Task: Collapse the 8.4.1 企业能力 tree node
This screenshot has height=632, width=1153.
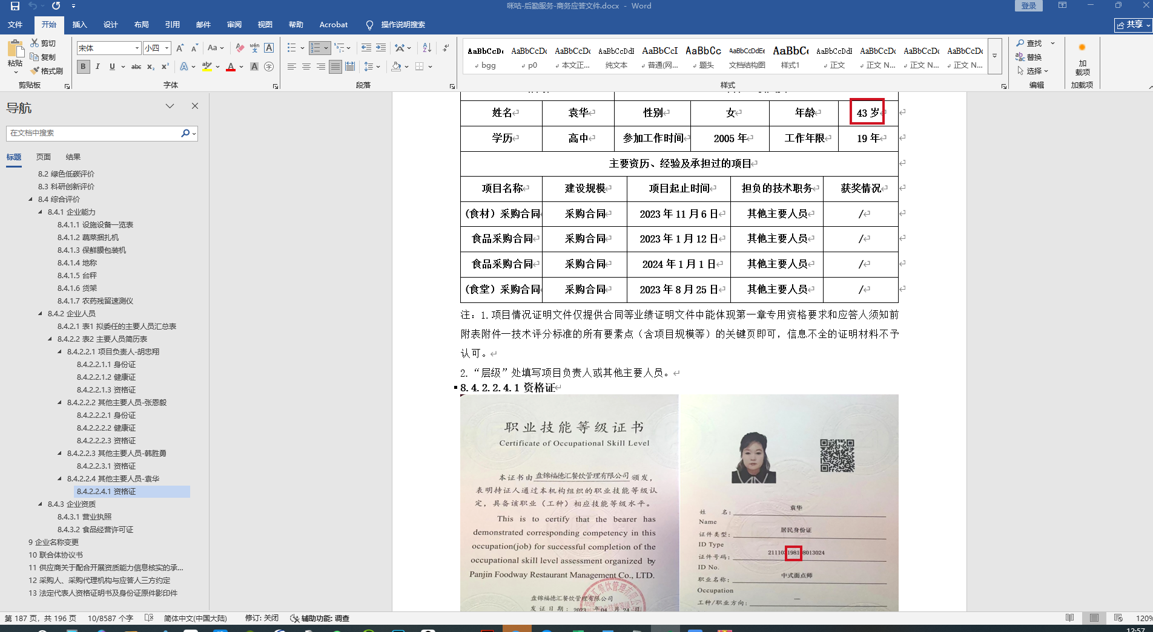Action: [x=41, y=212]
